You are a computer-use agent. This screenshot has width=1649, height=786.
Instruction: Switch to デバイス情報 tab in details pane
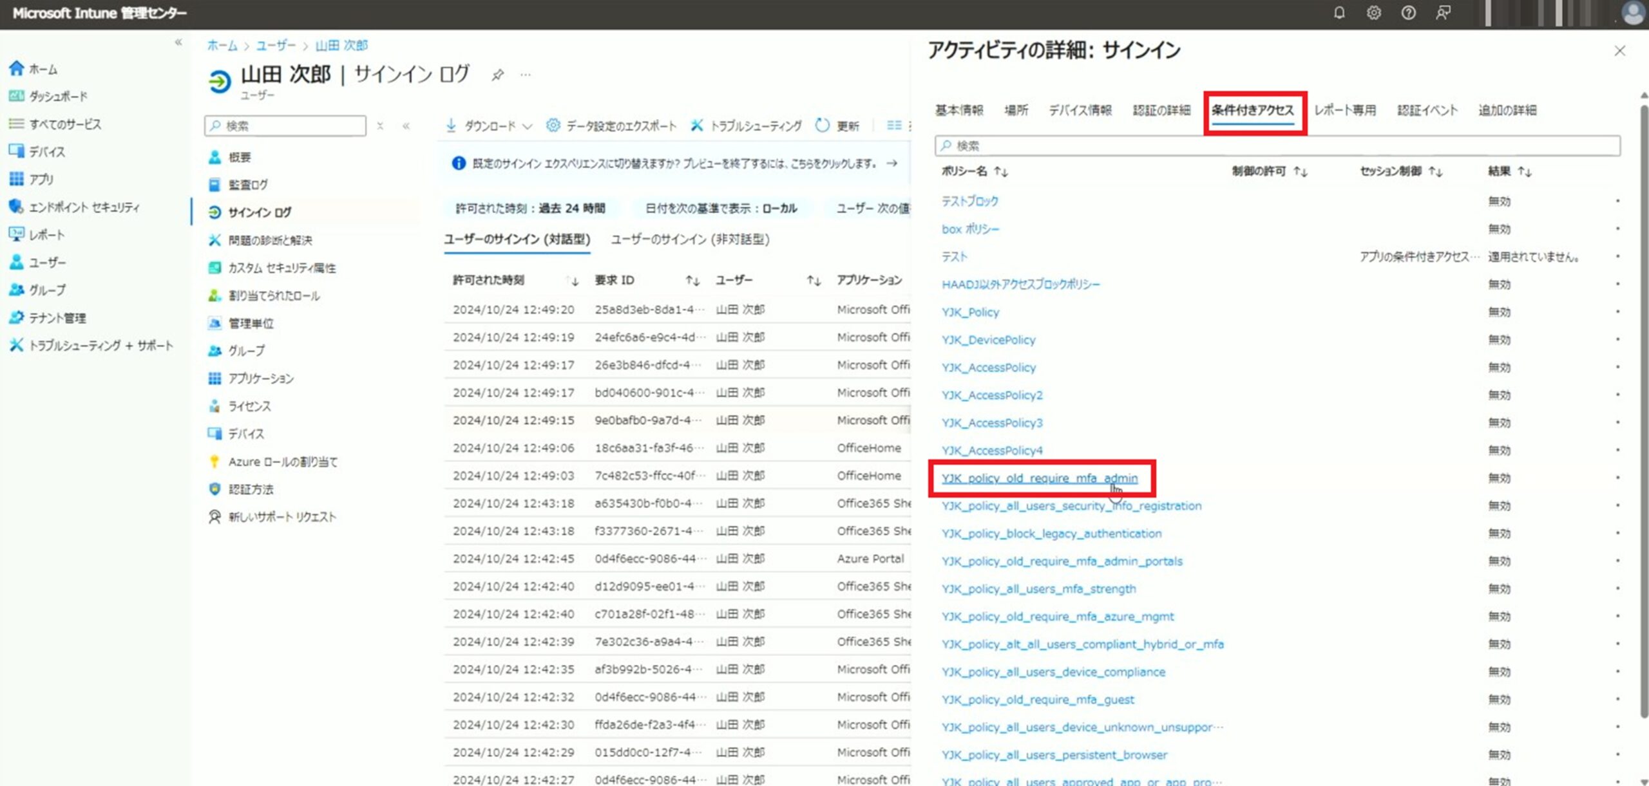pyautogui.click(x=1080, y=110)
